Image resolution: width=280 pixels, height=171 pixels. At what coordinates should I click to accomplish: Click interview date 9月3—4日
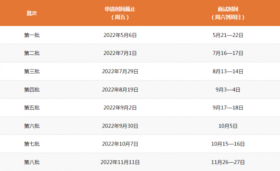point(228,90)
